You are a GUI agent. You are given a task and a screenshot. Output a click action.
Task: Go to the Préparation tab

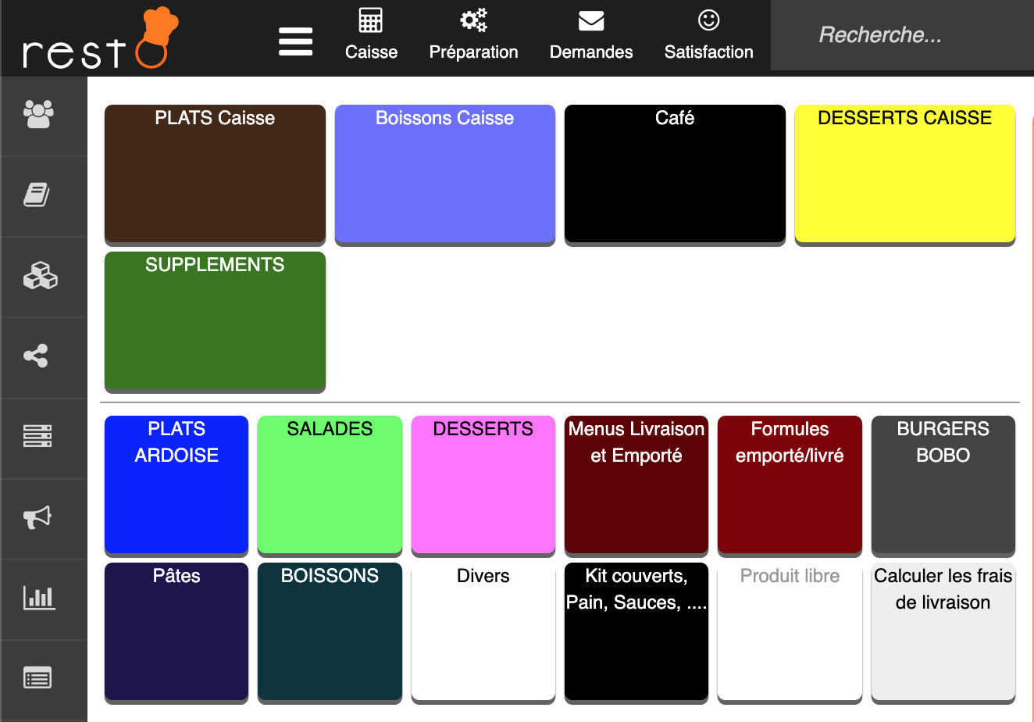click(473, 35)
